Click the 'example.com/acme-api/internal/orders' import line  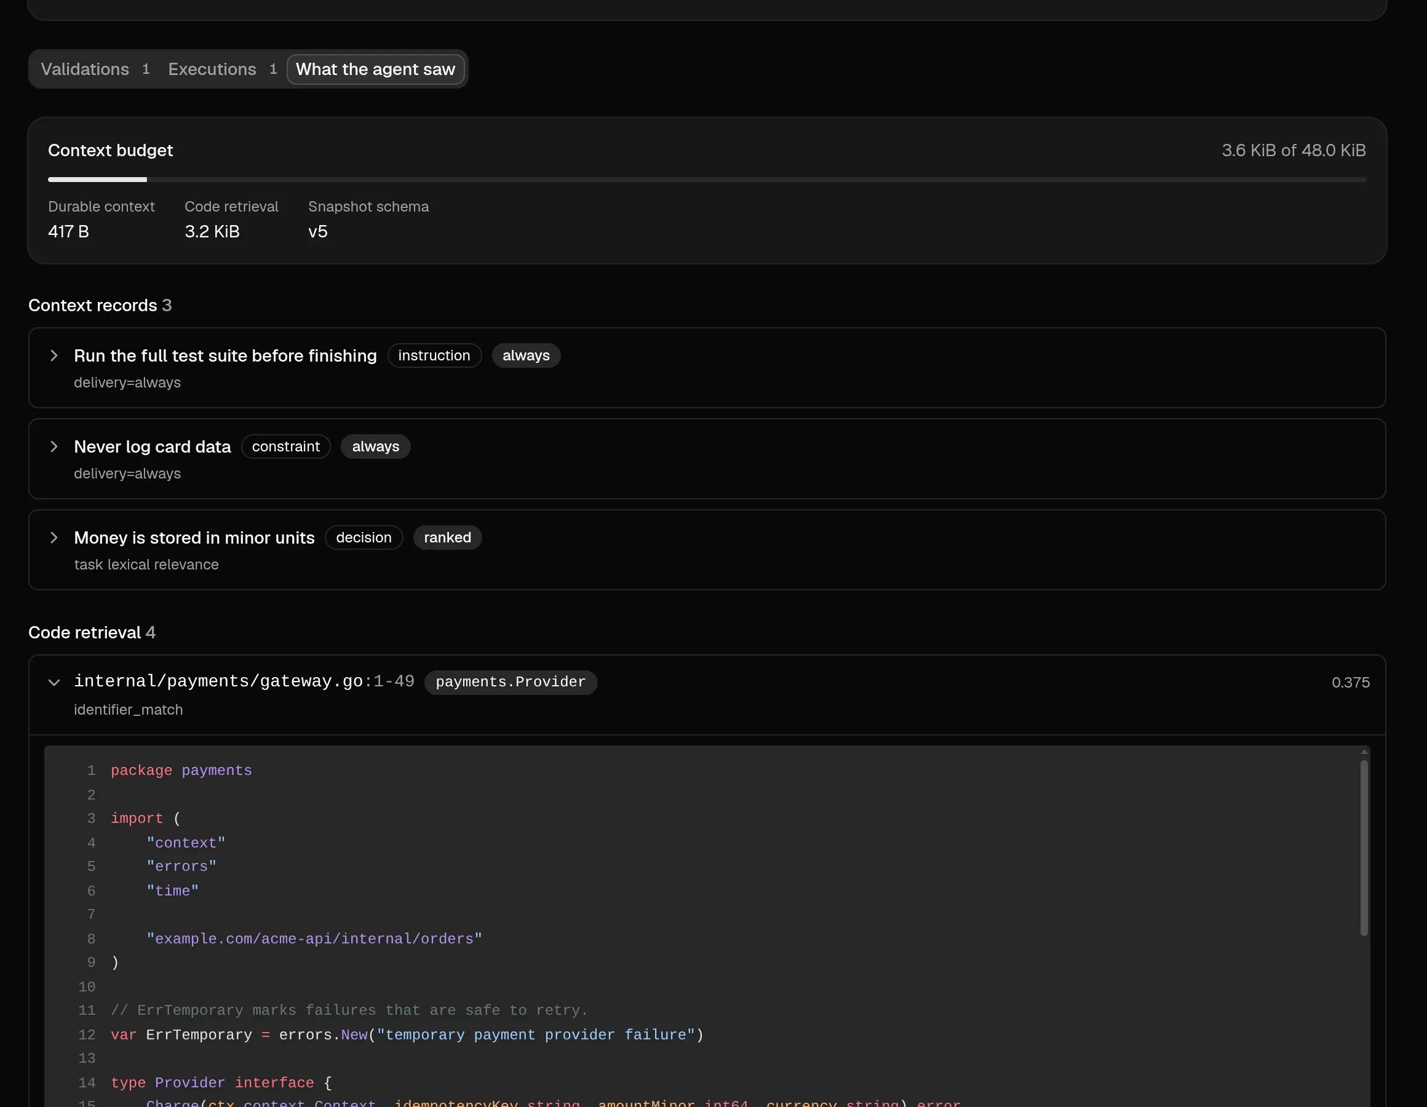[x=314, y=939]
